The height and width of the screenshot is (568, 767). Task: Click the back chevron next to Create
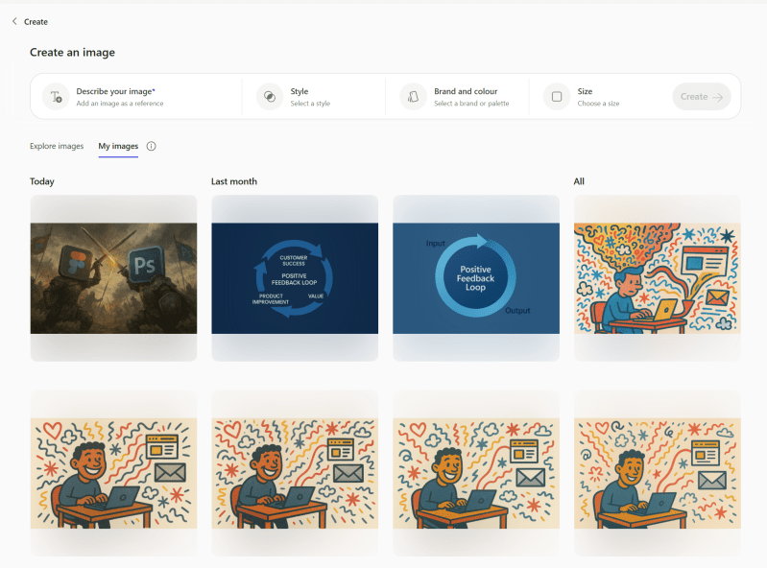point(14,21)
